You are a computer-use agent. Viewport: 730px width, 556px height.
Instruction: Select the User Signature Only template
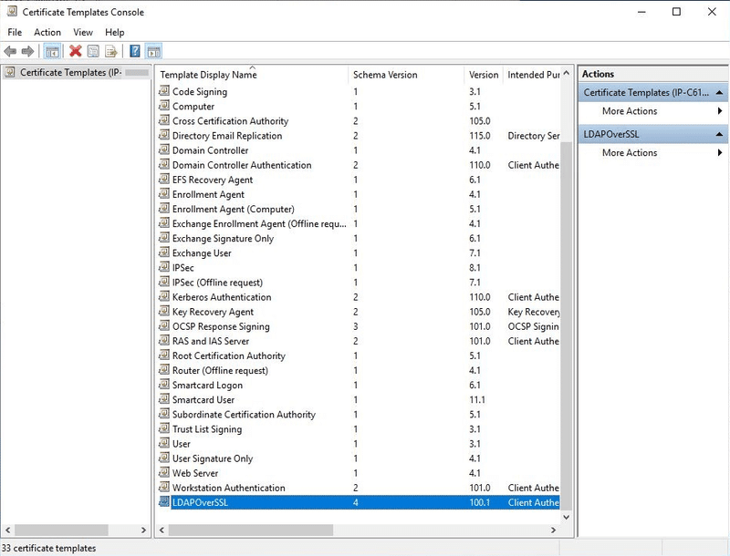[x=213, y=458]
